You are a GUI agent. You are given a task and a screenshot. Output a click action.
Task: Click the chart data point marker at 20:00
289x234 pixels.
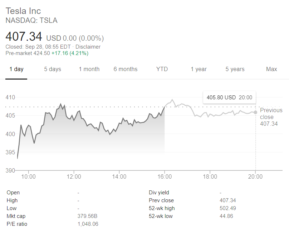(255, 112)
